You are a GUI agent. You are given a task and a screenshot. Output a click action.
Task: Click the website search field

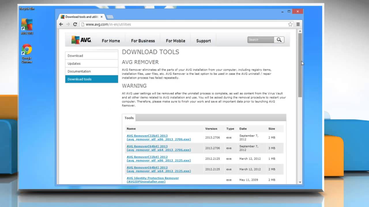[261, 40]
